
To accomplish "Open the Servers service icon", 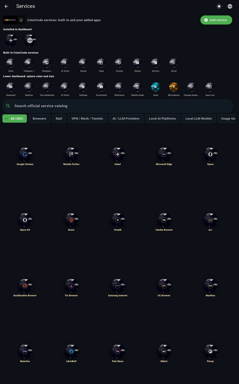I will coord(156,63).
